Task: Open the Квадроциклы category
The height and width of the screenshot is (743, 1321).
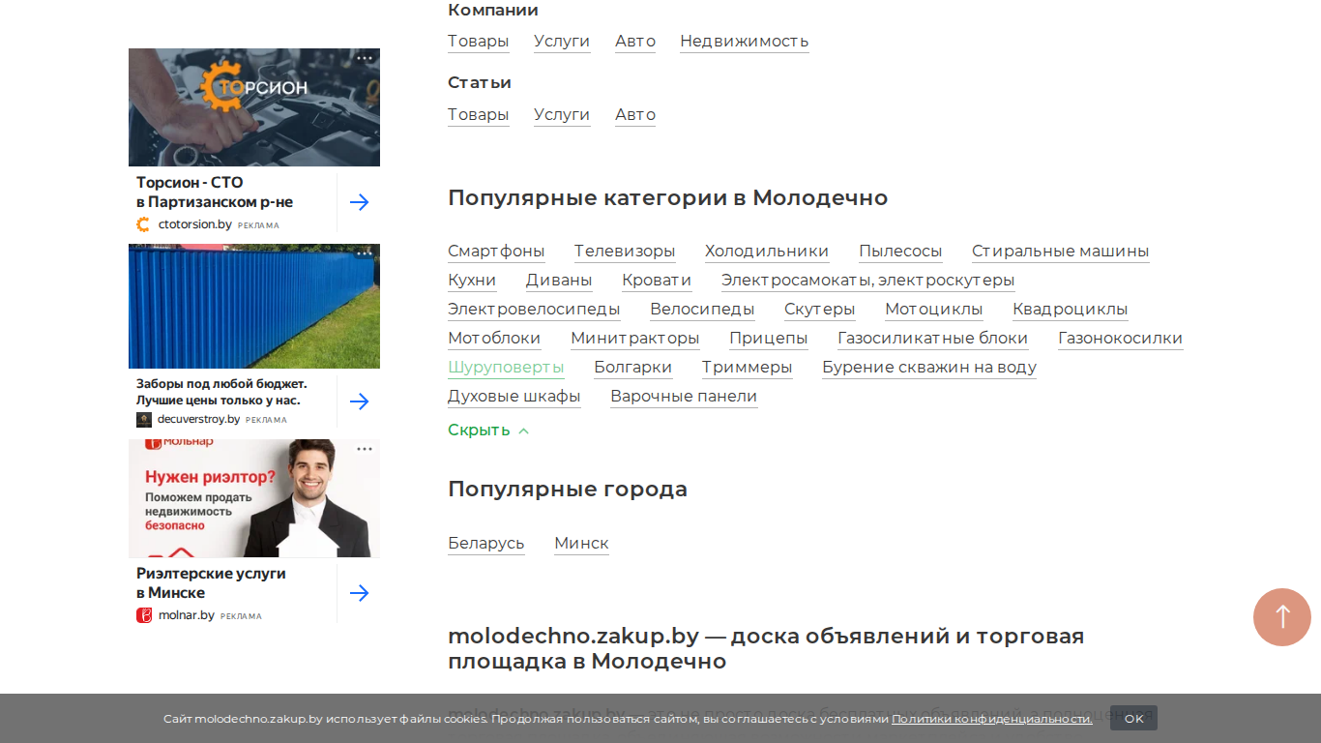Action: coord(1071,310)
